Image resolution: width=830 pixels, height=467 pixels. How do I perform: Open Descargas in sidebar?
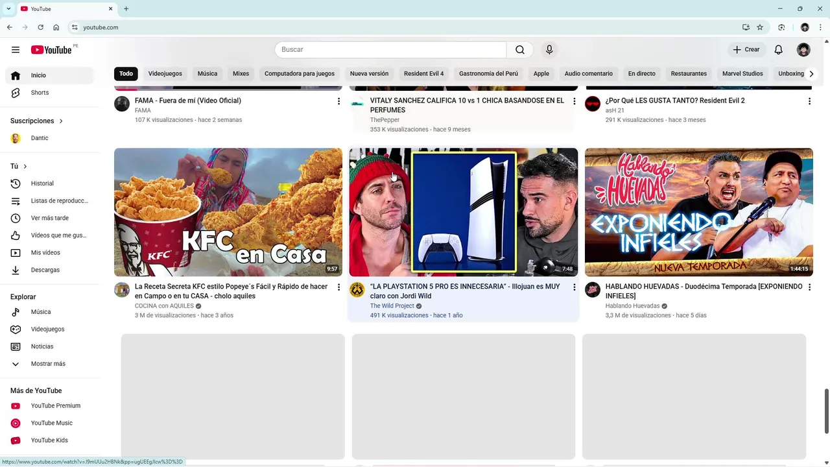click(x=49, y=270)
